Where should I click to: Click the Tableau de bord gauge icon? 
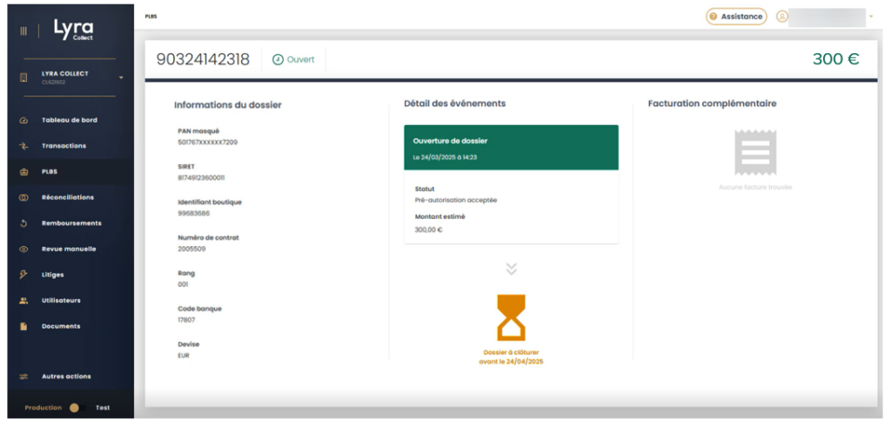click(x=23, y=120)
